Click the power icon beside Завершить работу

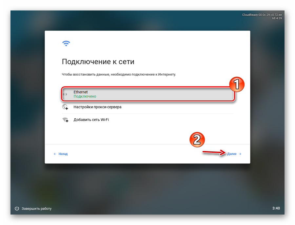(x=17, y=209)
